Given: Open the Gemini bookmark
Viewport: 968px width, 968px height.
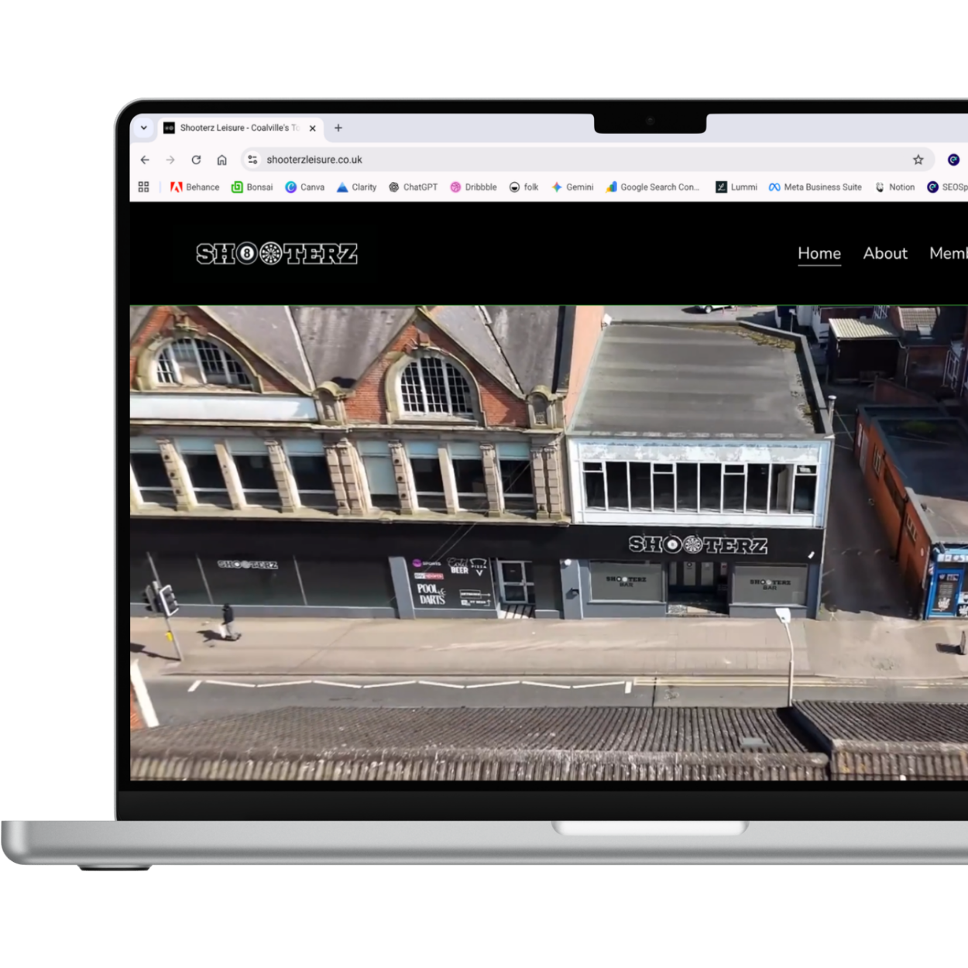Looking at the screenshot, I should [572, 187].
